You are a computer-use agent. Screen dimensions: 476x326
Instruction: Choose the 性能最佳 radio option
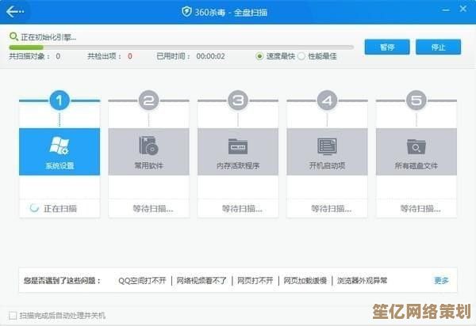pyautogui.click(x=302, y=56)
